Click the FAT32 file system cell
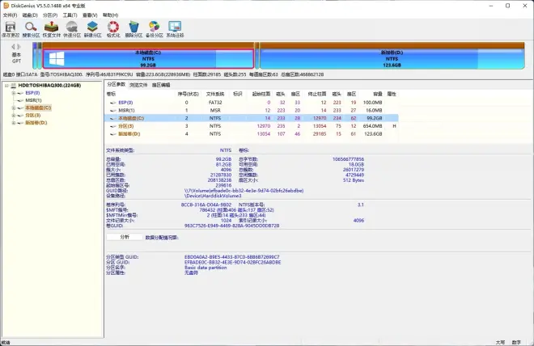534x346 pixels. click(x=215, y=103)
